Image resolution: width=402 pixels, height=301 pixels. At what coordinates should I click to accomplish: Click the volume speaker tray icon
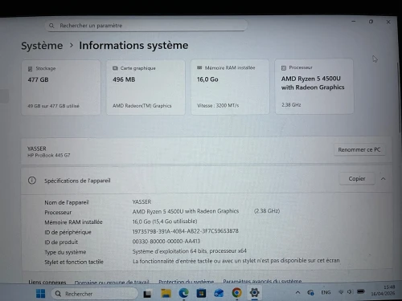pos(350,291)
